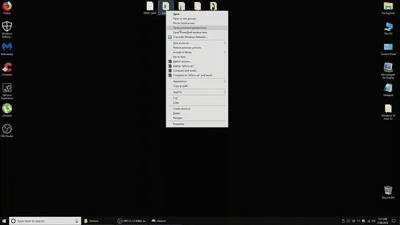Image resolution: width=400 pixels, height=225 pixels.
Task: Launch Windows Defender desktop icon
Action: [7, 29]
